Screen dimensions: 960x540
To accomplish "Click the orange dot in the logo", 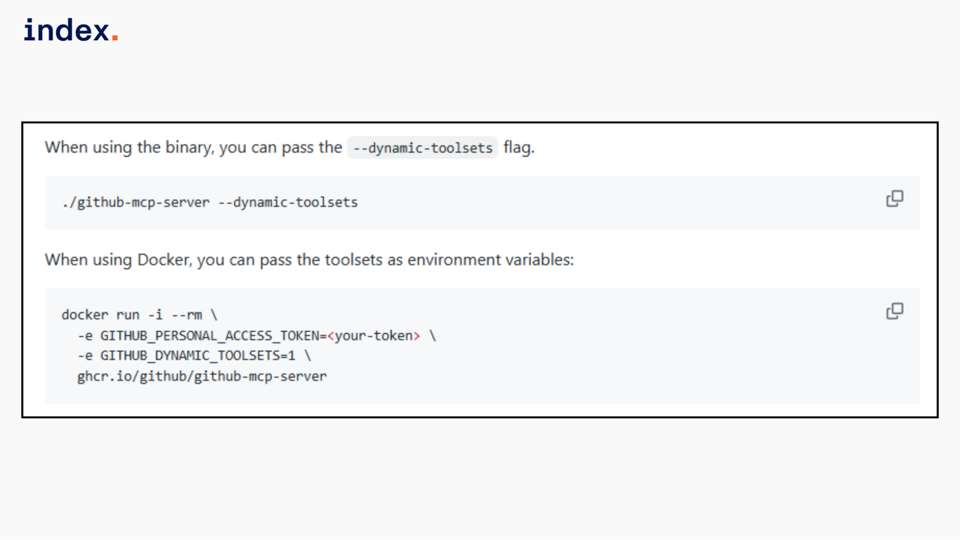I will point(115,38).
